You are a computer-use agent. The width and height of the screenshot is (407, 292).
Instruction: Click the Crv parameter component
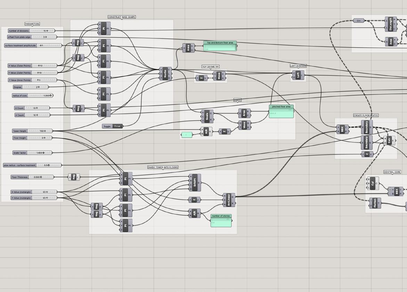tap(359, 21)
